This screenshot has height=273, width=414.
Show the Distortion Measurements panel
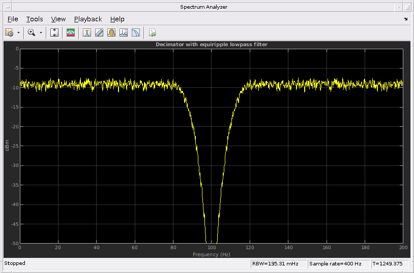[124, 32]
